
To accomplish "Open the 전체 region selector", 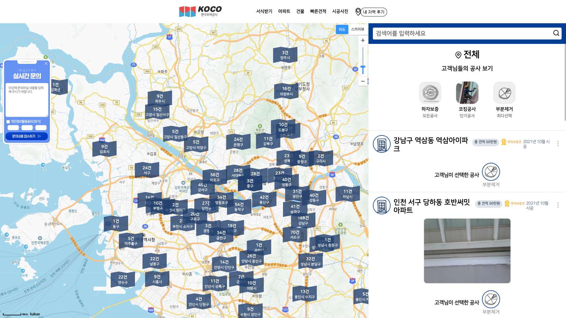I will pyautogui.click(x=467, y=55).
